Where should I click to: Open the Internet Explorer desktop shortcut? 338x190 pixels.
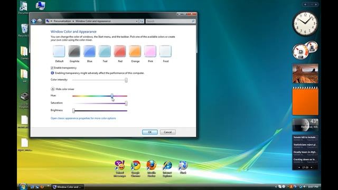[167, 169]
